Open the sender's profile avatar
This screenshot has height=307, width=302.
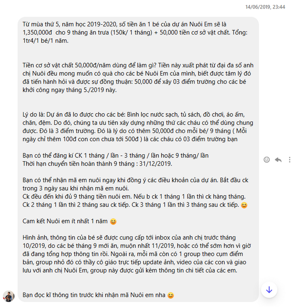pyautogui.click(x=9, y=296)
